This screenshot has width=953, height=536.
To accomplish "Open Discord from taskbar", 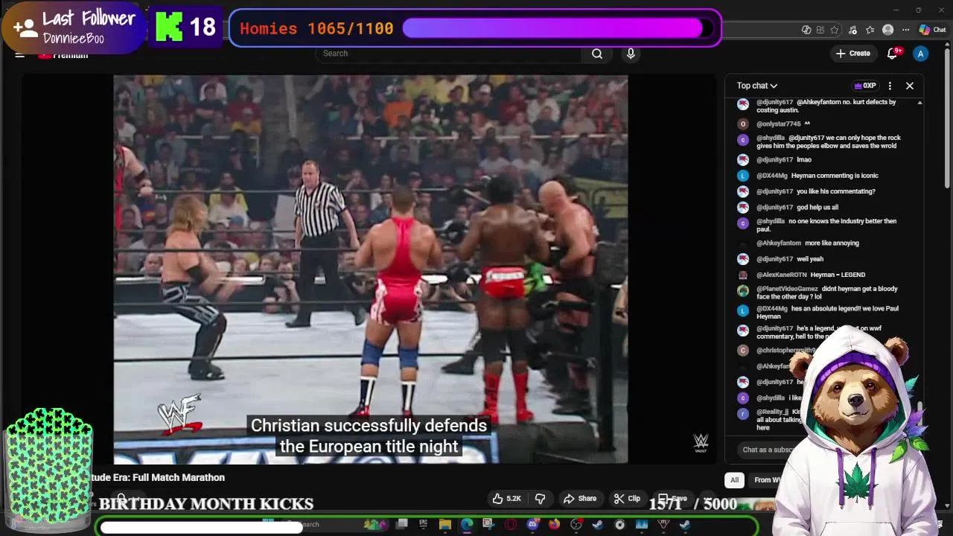I will pyautogui.click(x=532, y=525).
